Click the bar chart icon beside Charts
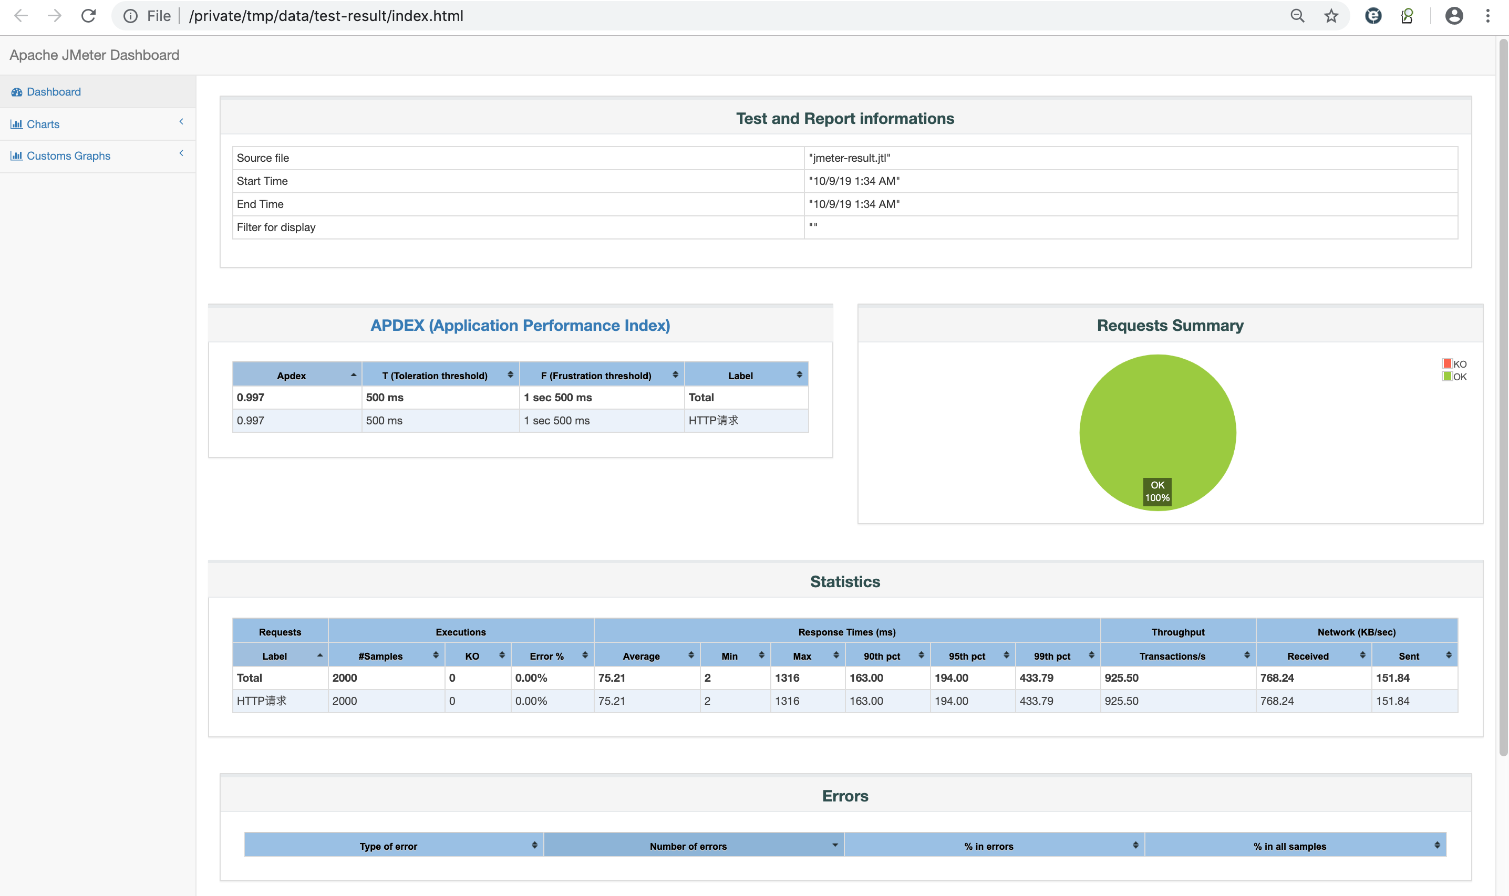The image size is (1509, 896). tap(16, 124)
